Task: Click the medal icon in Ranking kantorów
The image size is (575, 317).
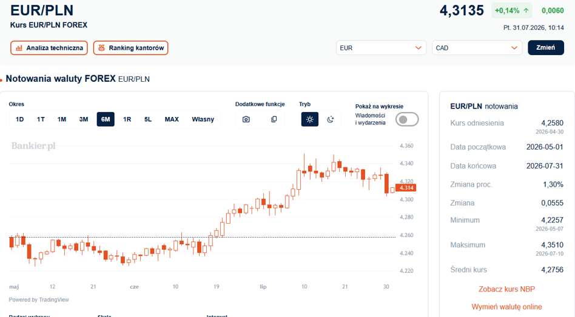Action: (x=101, y=48)
